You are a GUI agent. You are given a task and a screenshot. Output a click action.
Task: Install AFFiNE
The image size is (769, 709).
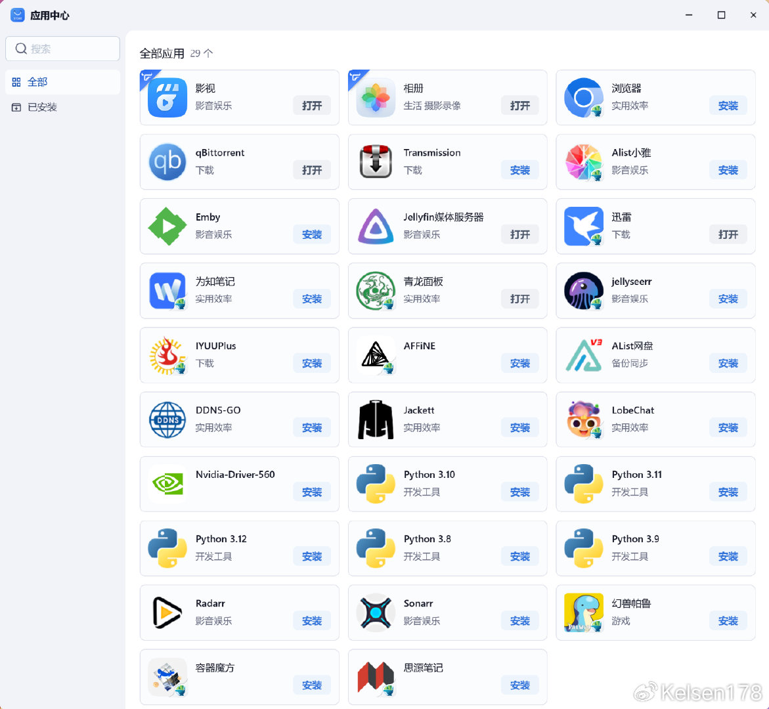(520, 363)
